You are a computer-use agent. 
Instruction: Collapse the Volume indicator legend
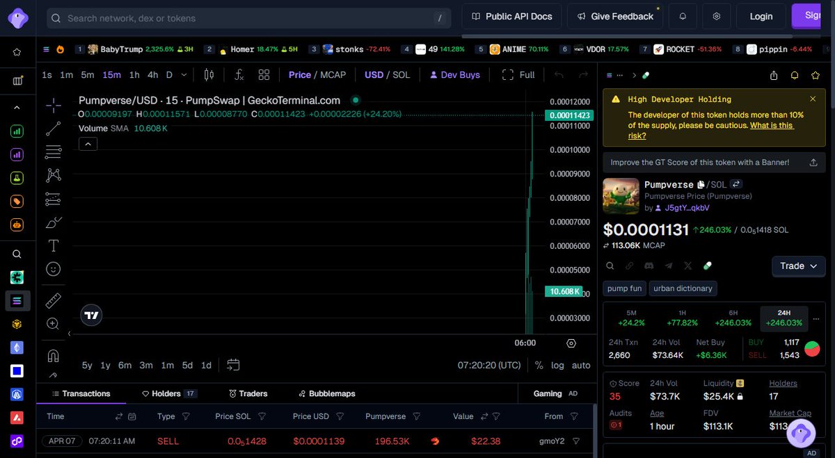point(88,144)
